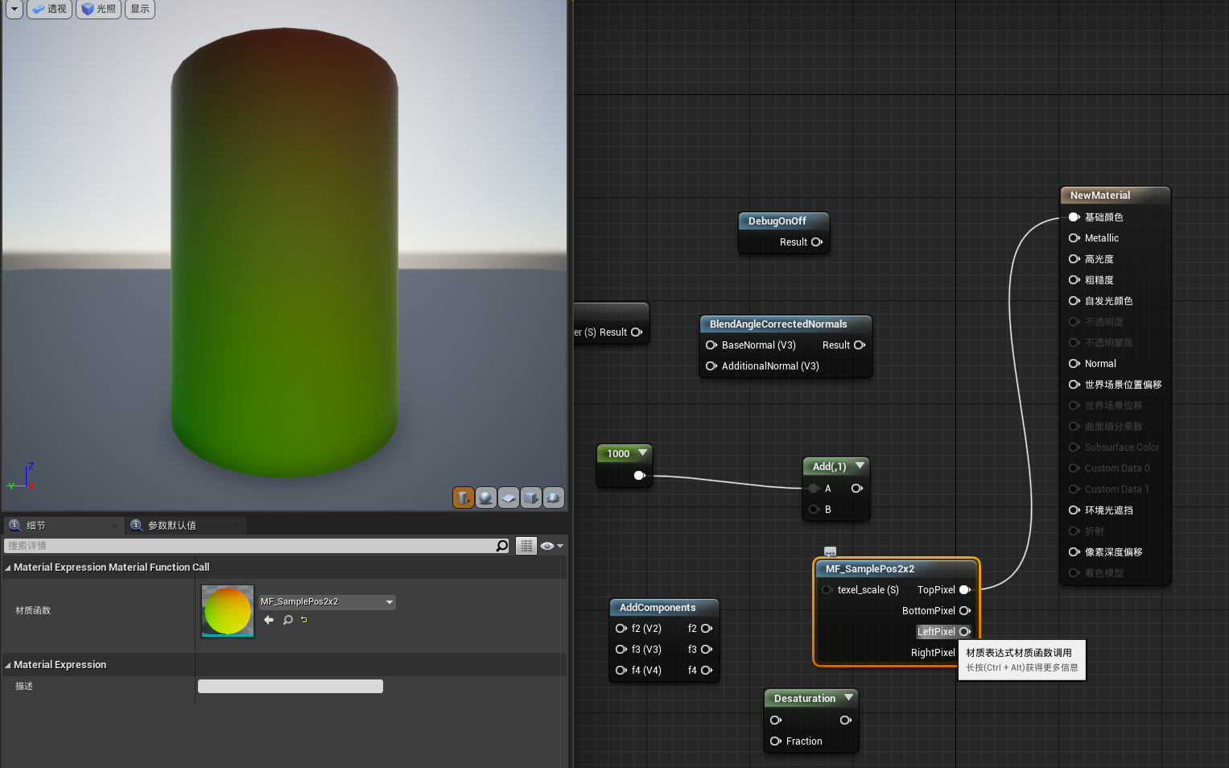Image resolution: width=1229 pixels, height=768 pixels.
Task: Click the yellow reset-to-default arrow
Action: pyautogui.click(x=304, y=620)
